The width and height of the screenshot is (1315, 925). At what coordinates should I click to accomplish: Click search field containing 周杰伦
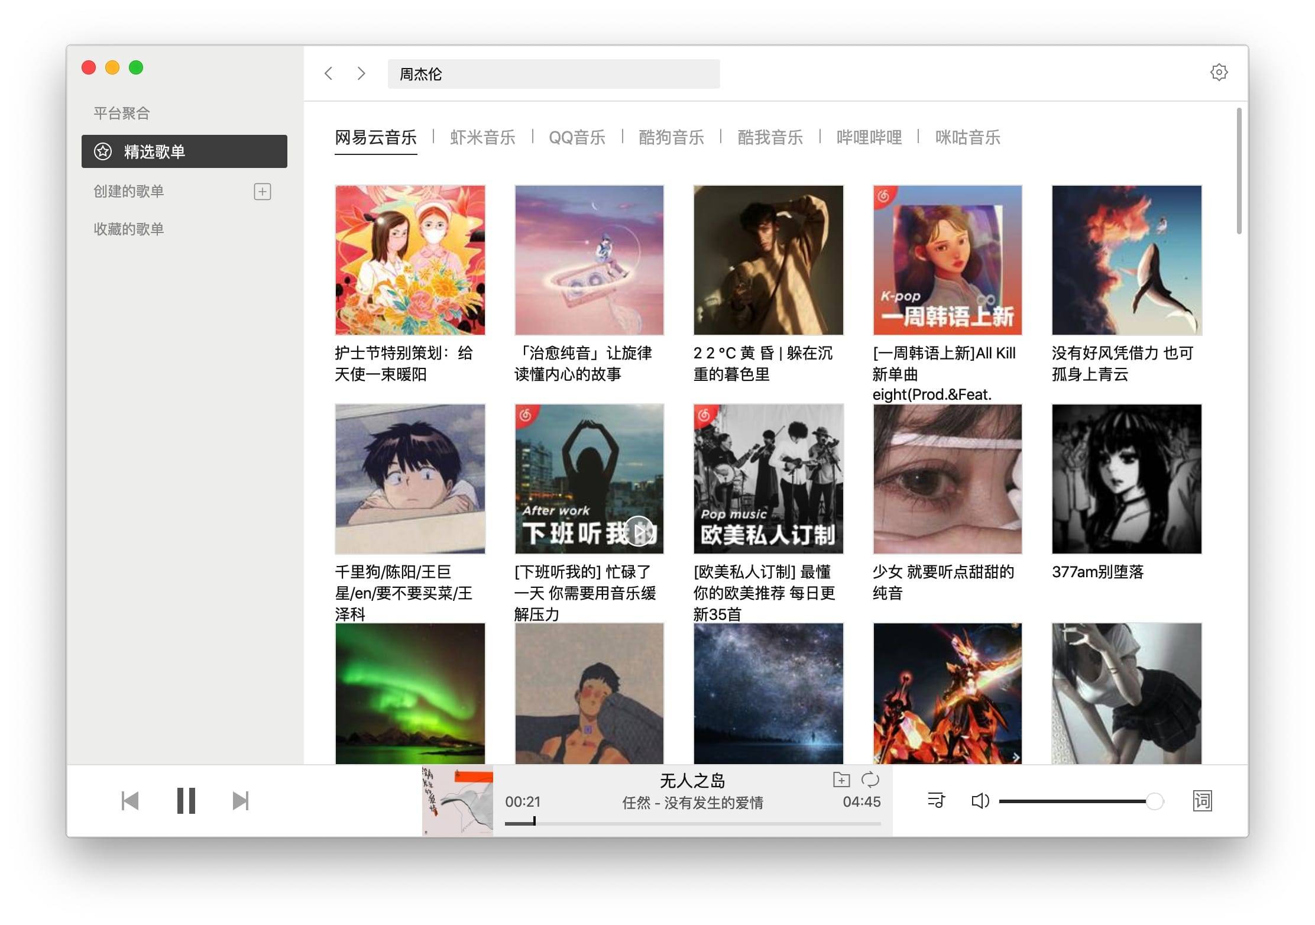tap(553, 74)
